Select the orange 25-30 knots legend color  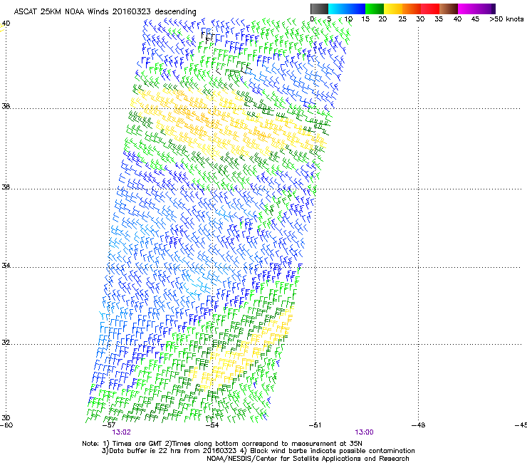(x=412, y=9)
